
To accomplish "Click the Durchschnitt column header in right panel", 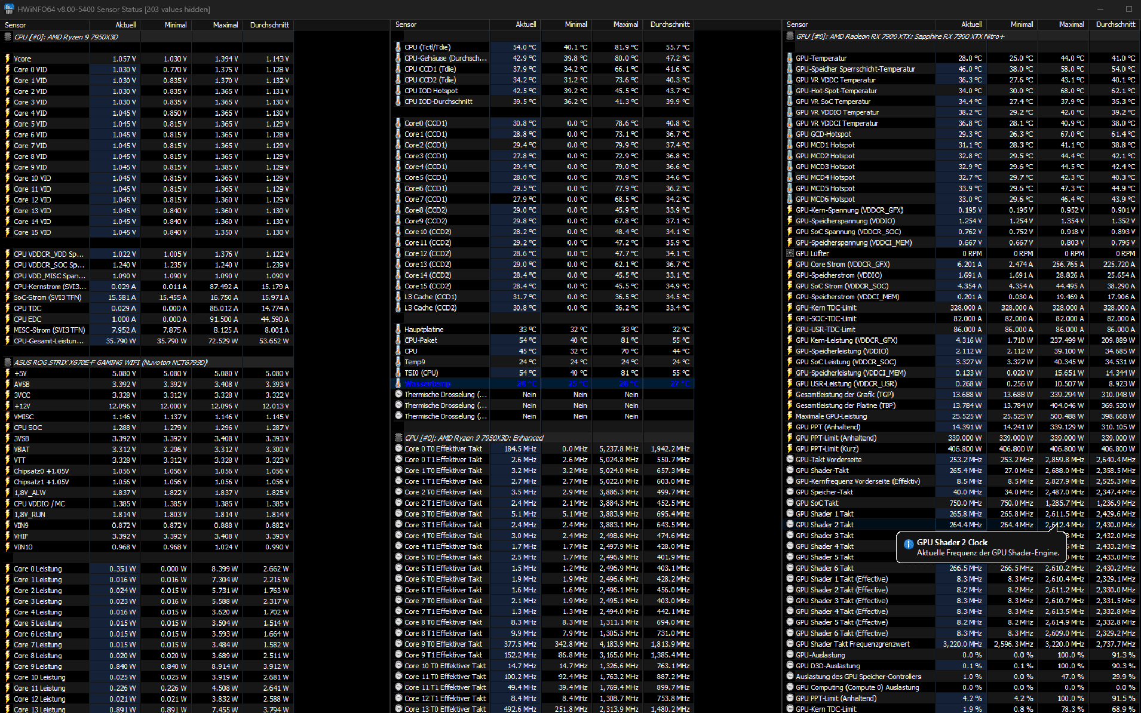I will coord(1115,24).
